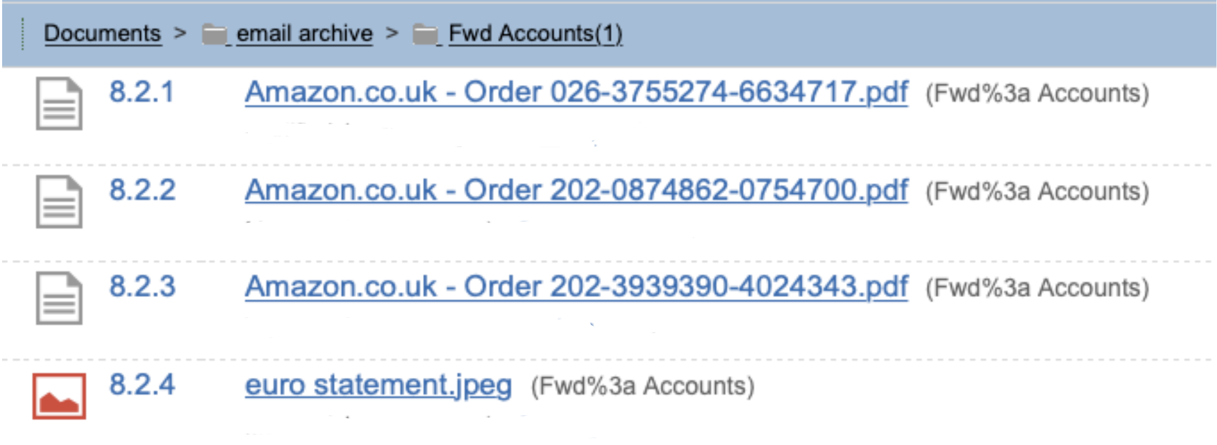Click document icon for item 8.2.1
Viewport: 1217px width, 445px height.
(59, 104)
